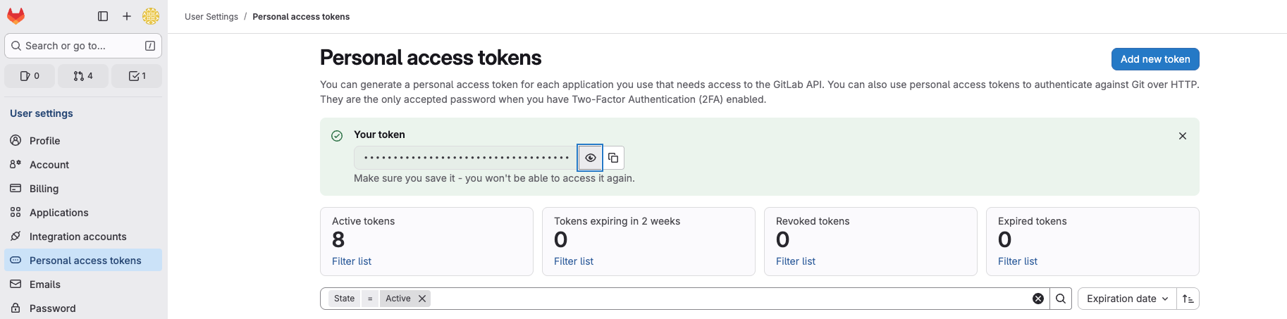Open to-do list counter showing 1
Viewport: 1287px width, 319px height.
tap(137, 76)
